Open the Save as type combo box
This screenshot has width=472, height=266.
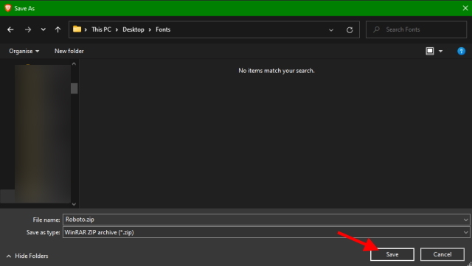266,232
